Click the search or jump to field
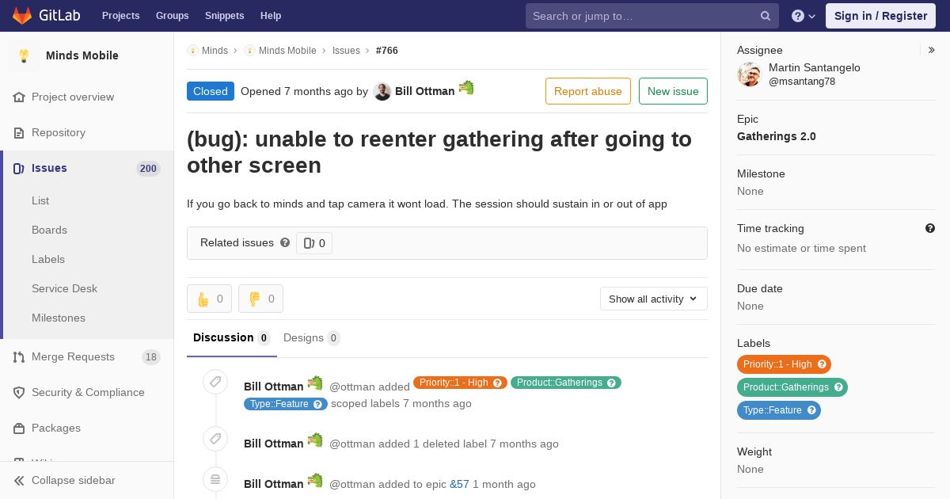Viewport: 950px width, 499px height. coord(652,16)
